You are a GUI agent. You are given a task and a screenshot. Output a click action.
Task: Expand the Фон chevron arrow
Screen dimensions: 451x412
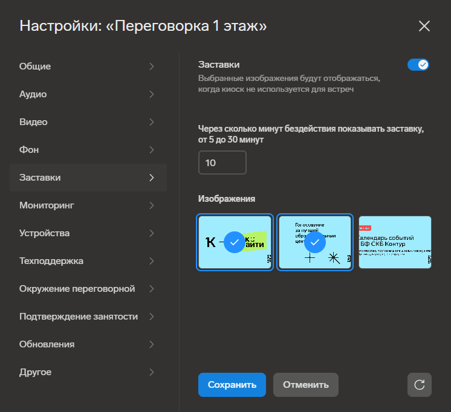pos(152,150)
